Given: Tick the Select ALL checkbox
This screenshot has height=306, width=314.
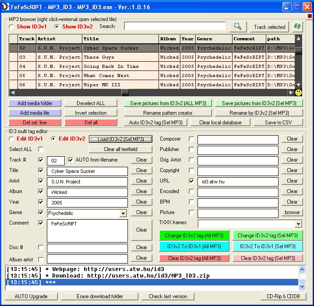Looking at the screenshot, I should (x=41, y=149).
